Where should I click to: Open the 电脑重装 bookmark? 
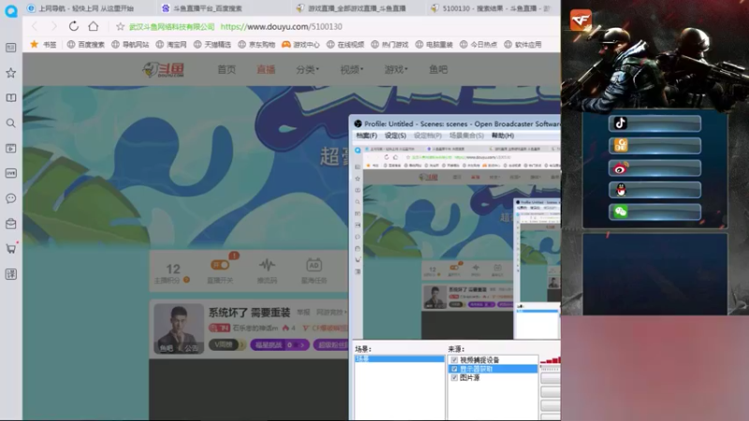click(433, 44)
